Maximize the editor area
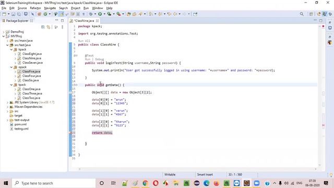Viewport: 334px width, 188px height. point(321,21)
